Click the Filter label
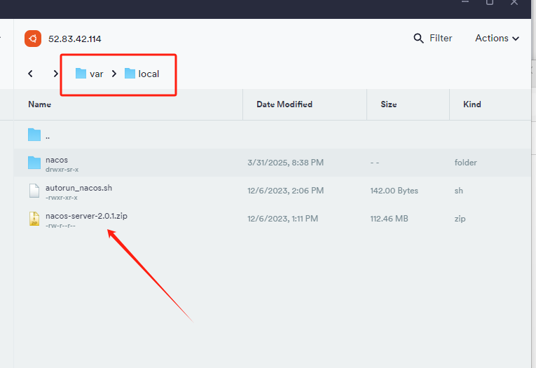536x368 pixels. [x=441, y=38]
